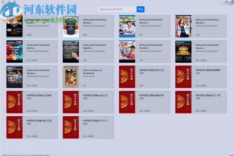Image resolution: width=234 pixels, height=156 pixels.
Task: Open the 'Equifax' chalkboard cover
Action: (71, 51)
